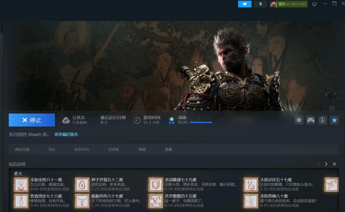Open the game information icon
This screenshot has height=212, width=345.
(322, 120)
